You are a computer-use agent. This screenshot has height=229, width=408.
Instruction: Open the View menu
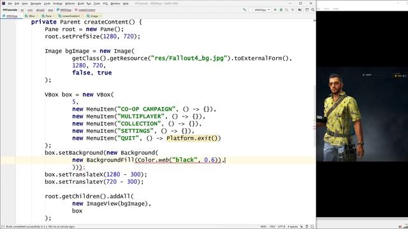25,4
